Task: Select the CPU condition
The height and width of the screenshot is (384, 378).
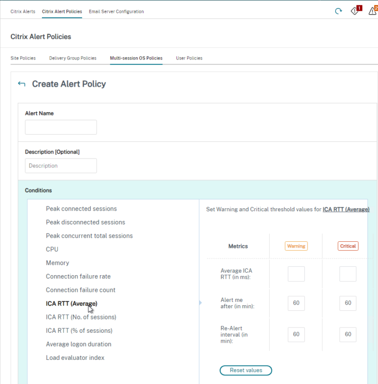Action: [52, 250]
